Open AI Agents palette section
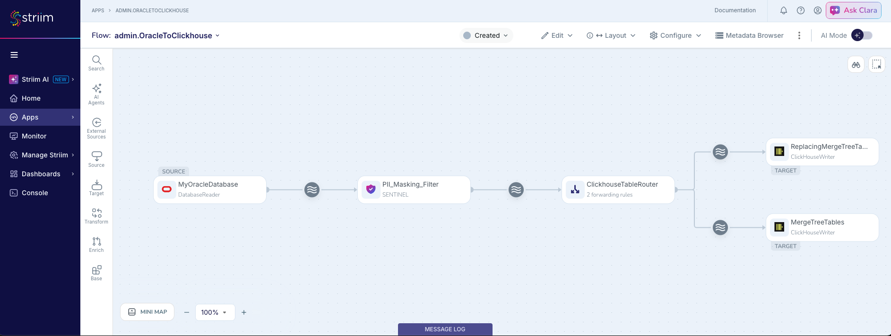Image resolution: width=891 pixels, height=336 pixels. (x=96, y=94)
